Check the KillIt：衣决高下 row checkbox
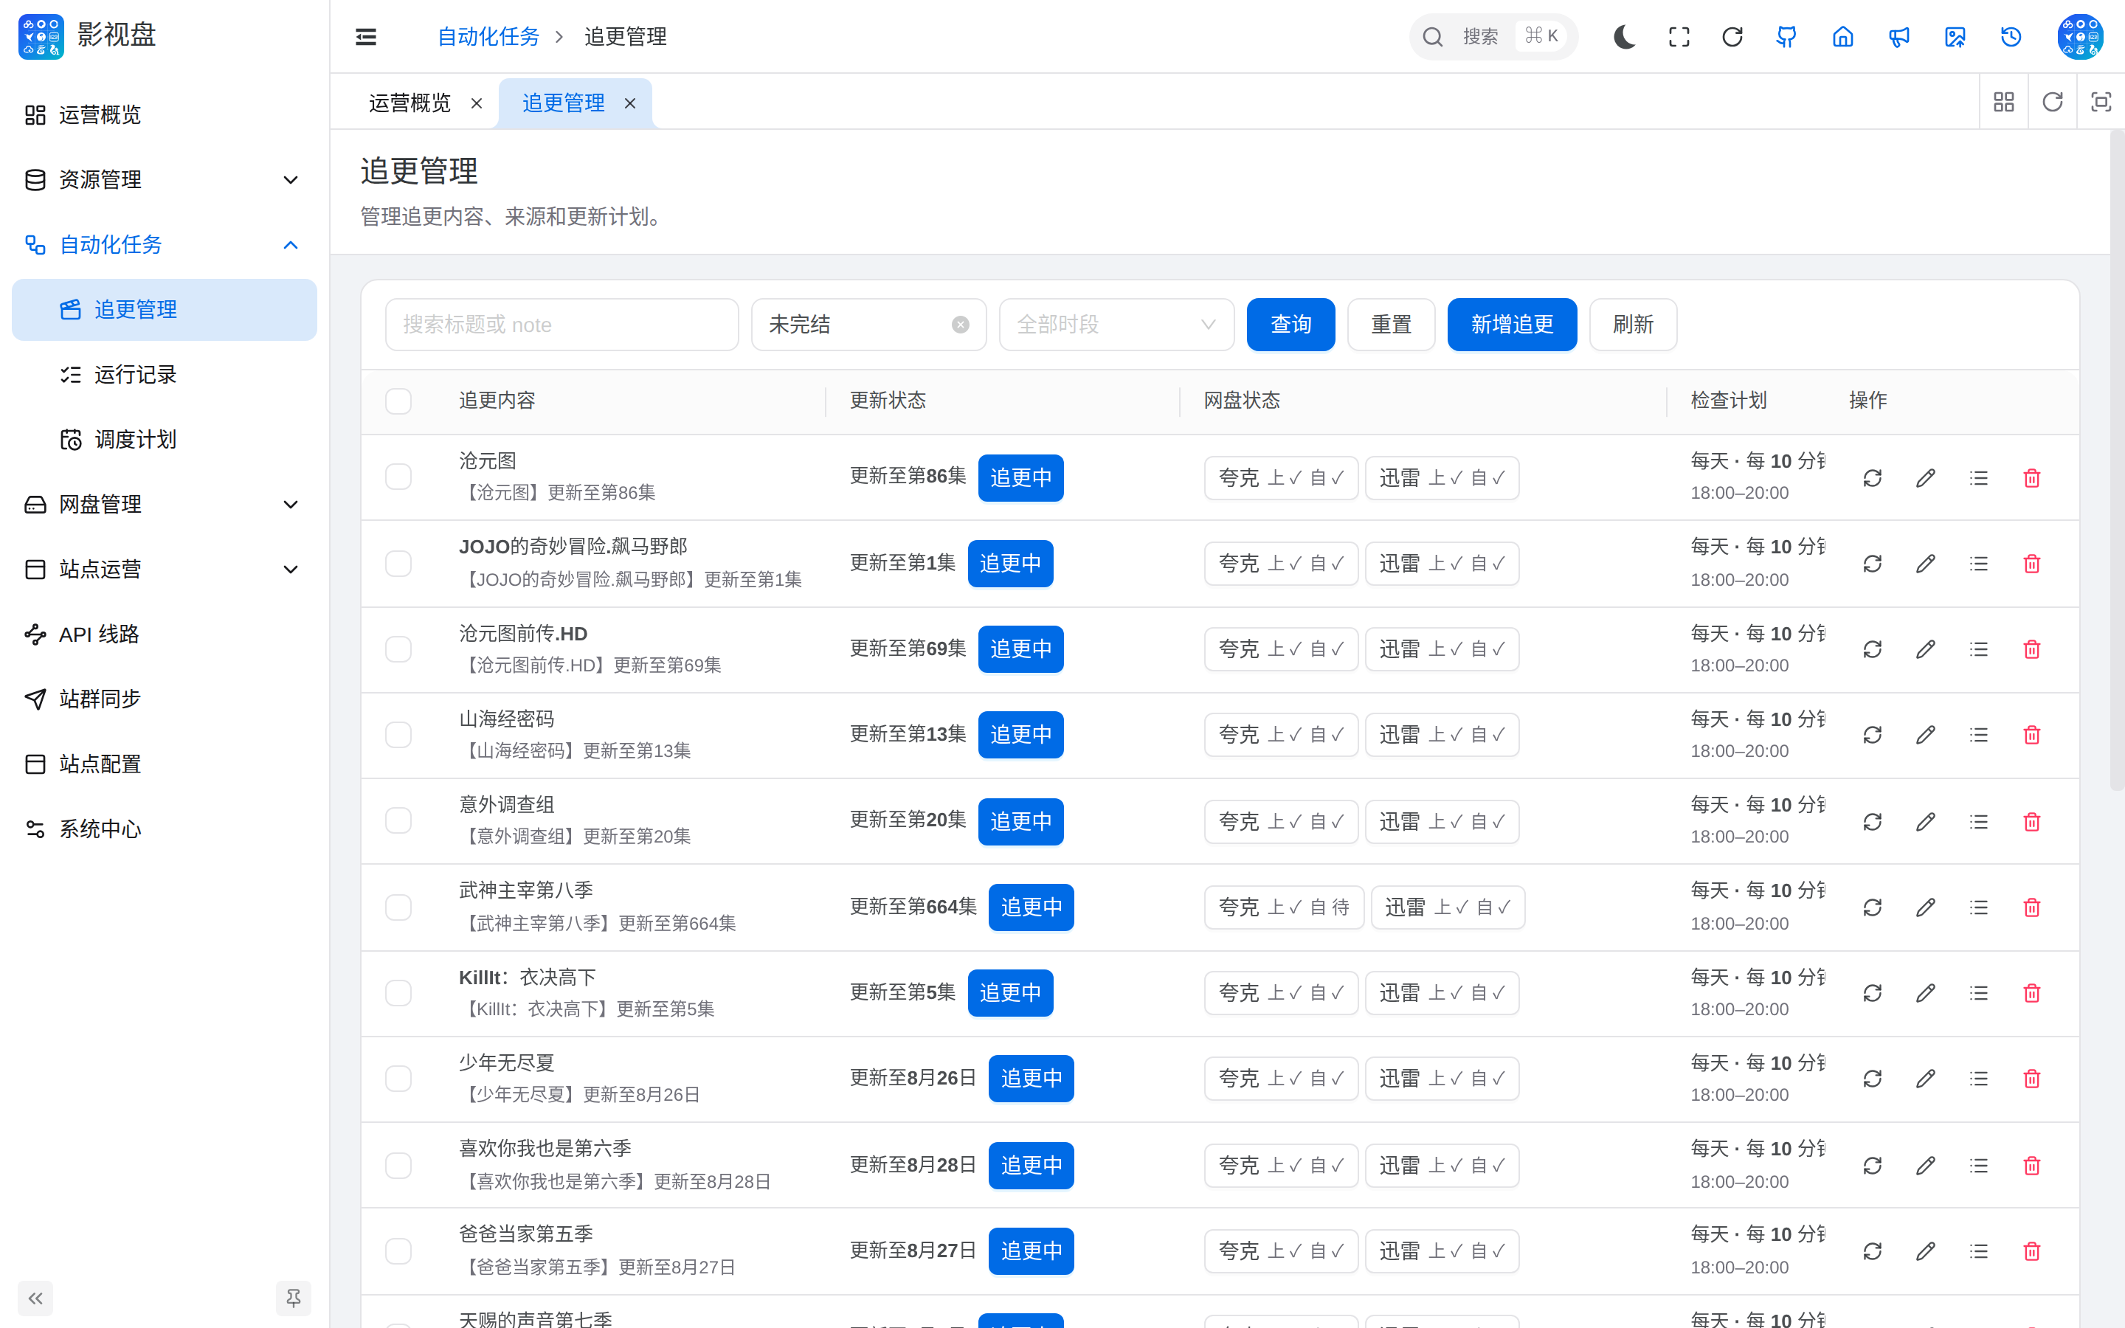The height and width of the screenshot is (1328, 2125). pos(398,992)
